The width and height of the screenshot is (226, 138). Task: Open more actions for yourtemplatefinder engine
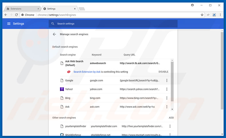(170, 126)
